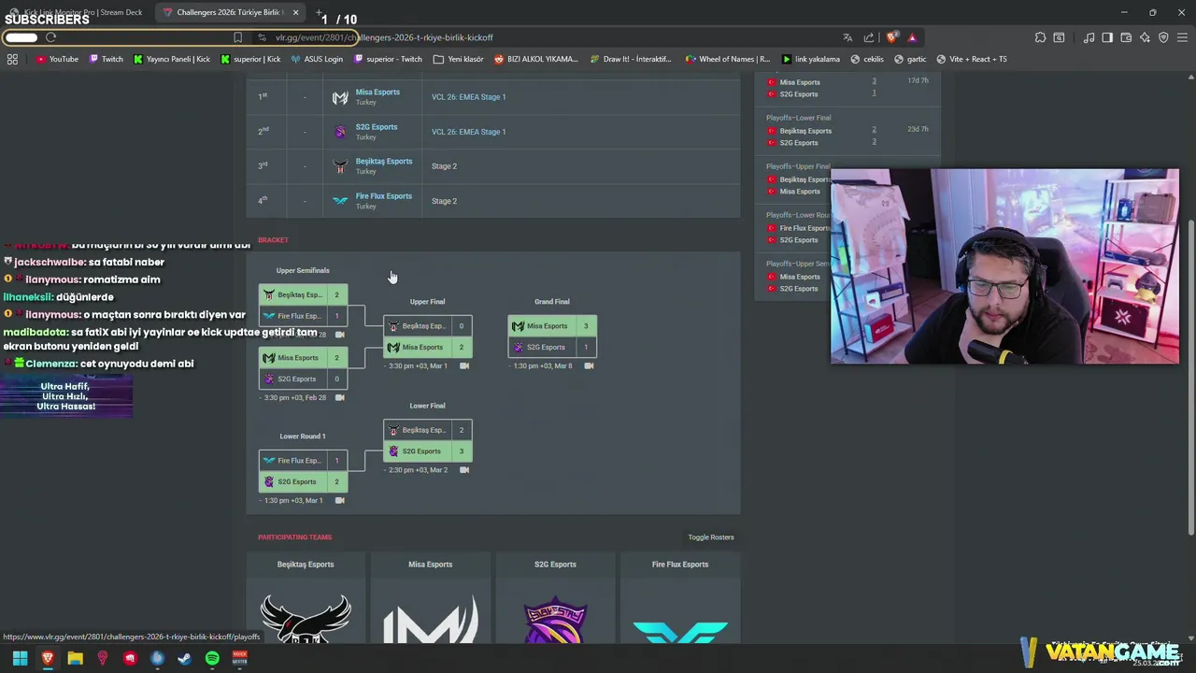Open the Beşiktaş Esports participating team logo
The width and height of the screenshot is (1196, 673).
306,617
